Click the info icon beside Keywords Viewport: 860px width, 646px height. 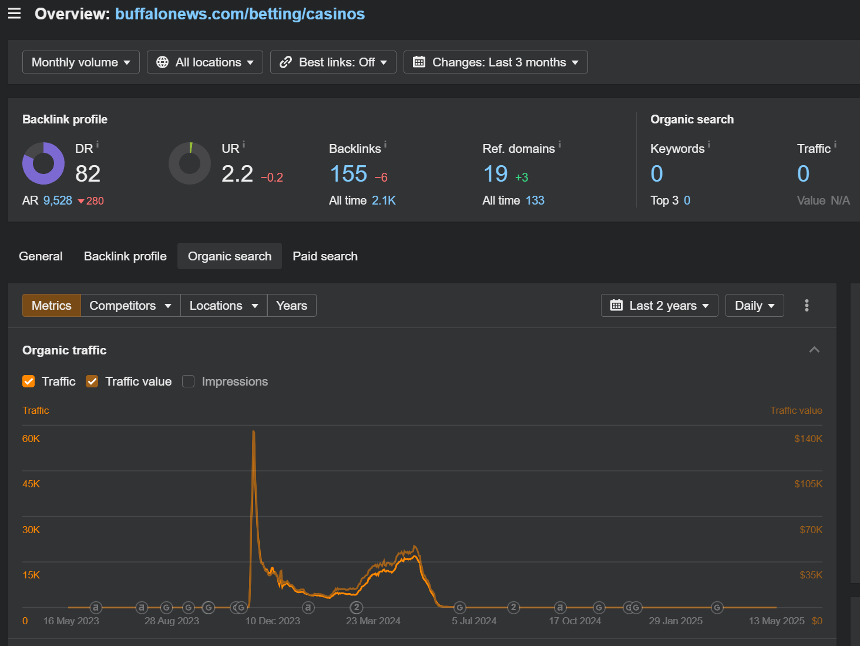click(x=709, y=144)
